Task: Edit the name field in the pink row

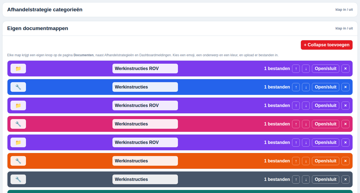Action: pos(145,124)
